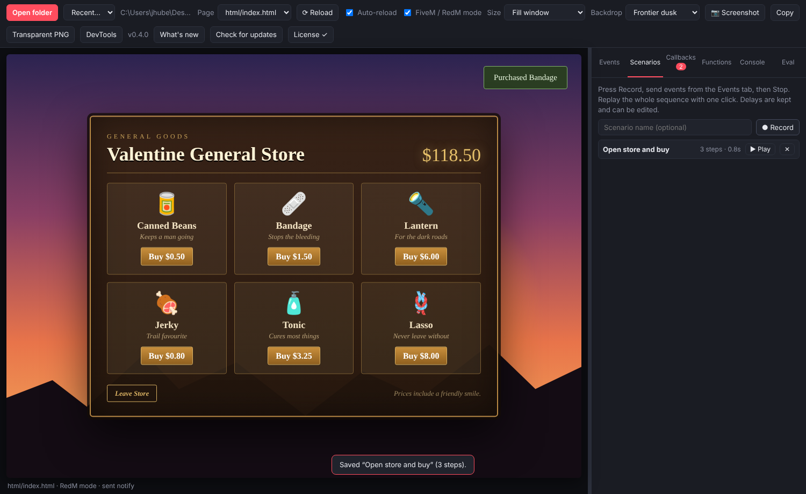Take a screenshot with the camera button
This screenshot has width=806, height=494.
pyautogui.click(x=735, y=12)
